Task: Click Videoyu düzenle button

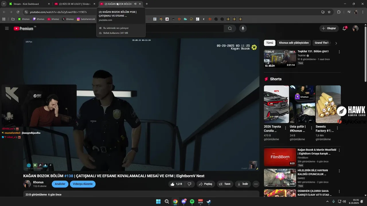Action: click(83, 184)
